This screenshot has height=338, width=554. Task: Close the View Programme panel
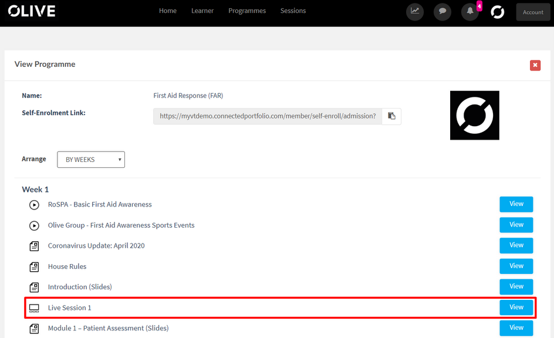(535, 65)
